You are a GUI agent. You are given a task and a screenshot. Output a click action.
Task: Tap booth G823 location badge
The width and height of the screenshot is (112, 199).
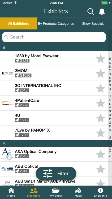point(22,61)
